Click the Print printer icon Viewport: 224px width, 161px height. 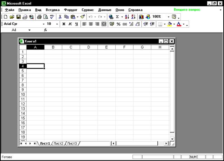(39, 17)
